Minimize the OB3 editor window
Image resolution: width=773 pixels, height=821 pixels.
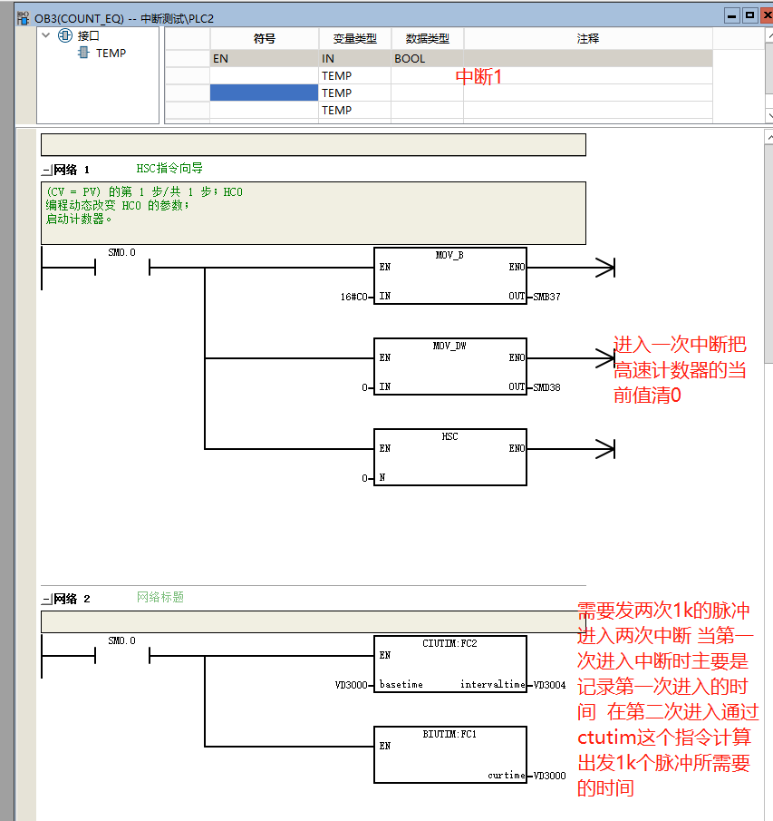(732, 15)
